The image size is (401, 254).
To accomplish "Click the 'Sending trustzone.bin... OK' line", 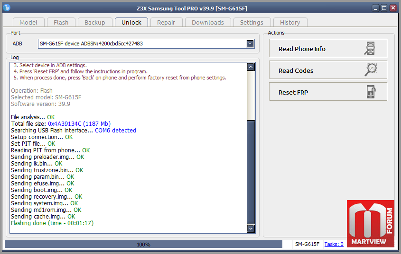I will (x=47, y=170).
